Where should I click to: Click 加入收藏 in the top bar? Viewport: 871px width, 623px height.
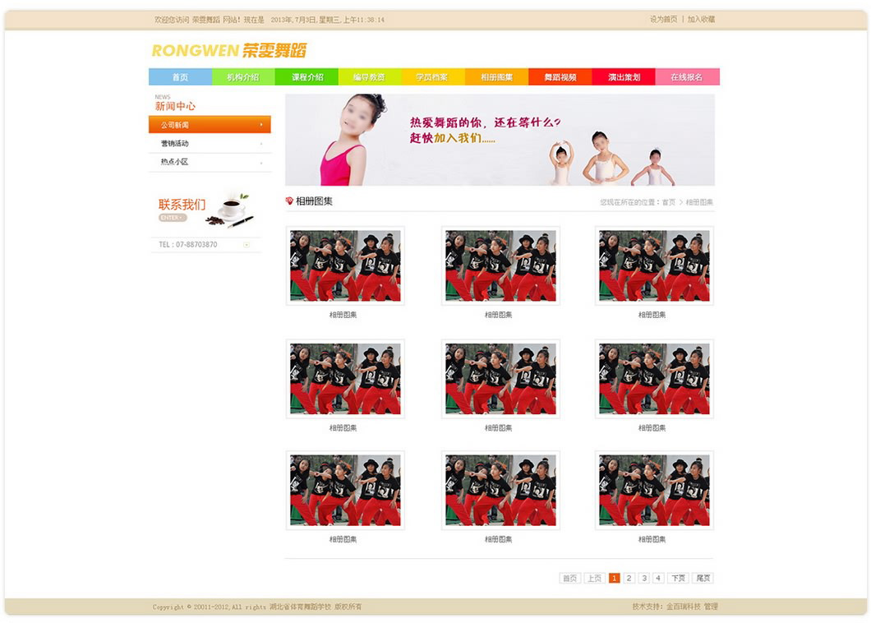(x=701, y=20)
